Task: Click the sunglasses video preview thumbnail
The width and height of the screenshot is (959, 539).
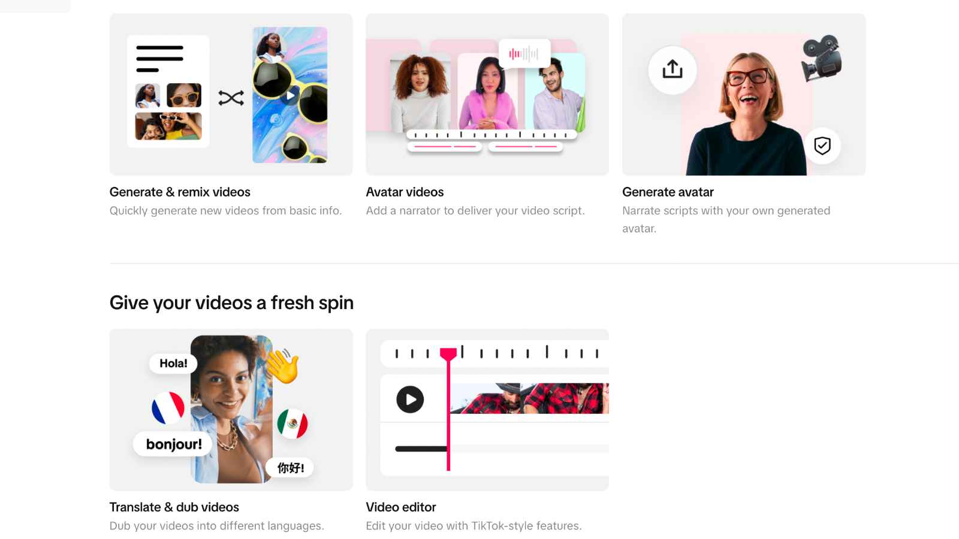Action: 290,95
